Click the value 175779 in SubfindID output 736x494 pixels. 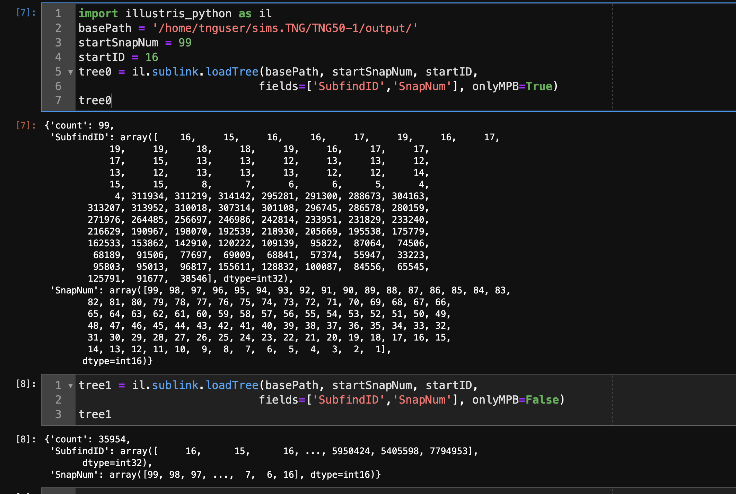(408, 231)
